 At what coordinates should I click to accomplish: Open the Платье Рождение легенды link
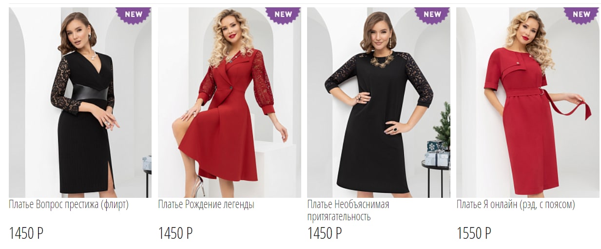coord(206,205)
